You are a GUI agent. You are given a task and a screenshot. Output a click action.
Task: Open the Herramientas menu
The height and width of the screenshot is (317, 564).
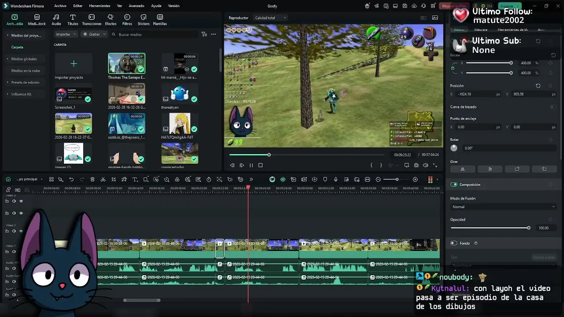pyautogui.click(x=100, y=6)
